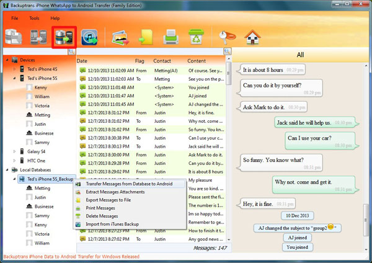Viewport: 372px width, 263px height.
Task: Click the chat view scrollbar thumb
Action: 366,220
